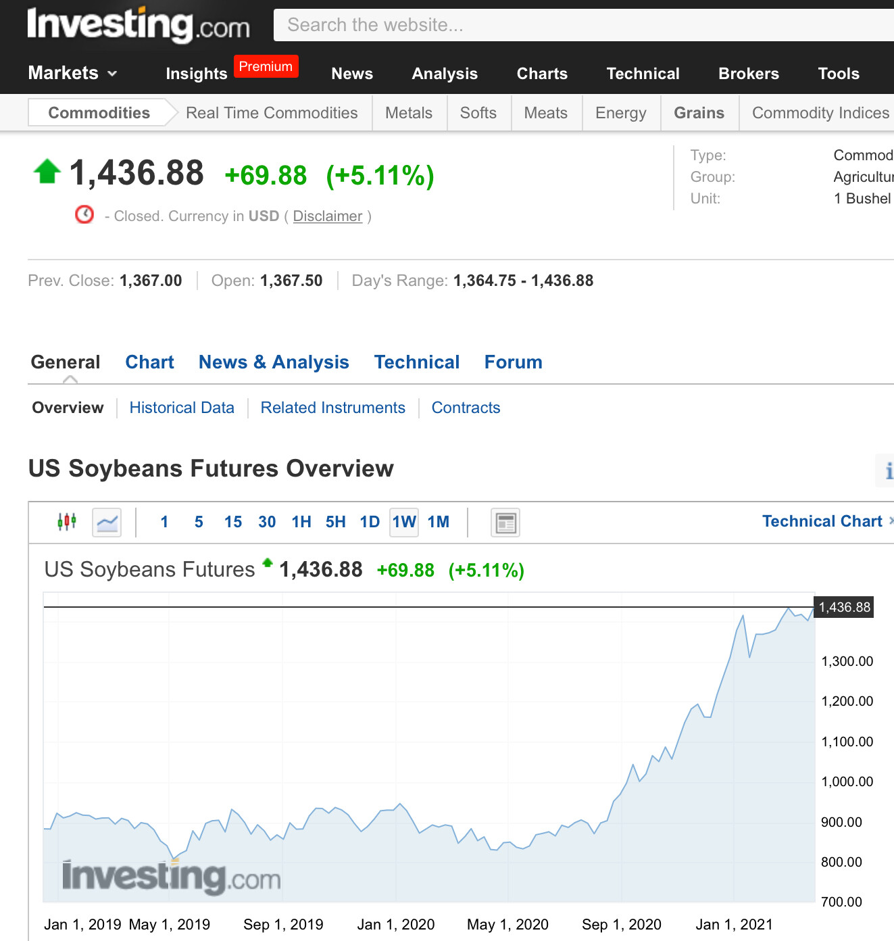Viewport: 894px width, 941px height.
Task: Click the Investing.com logo
Action: [x=139, y=24]
